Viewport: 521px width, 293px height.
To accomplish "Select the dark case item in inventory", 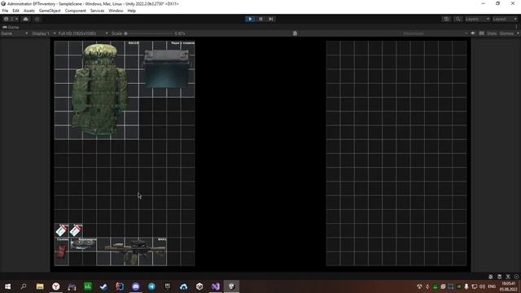I will click(x=166, y=68).
